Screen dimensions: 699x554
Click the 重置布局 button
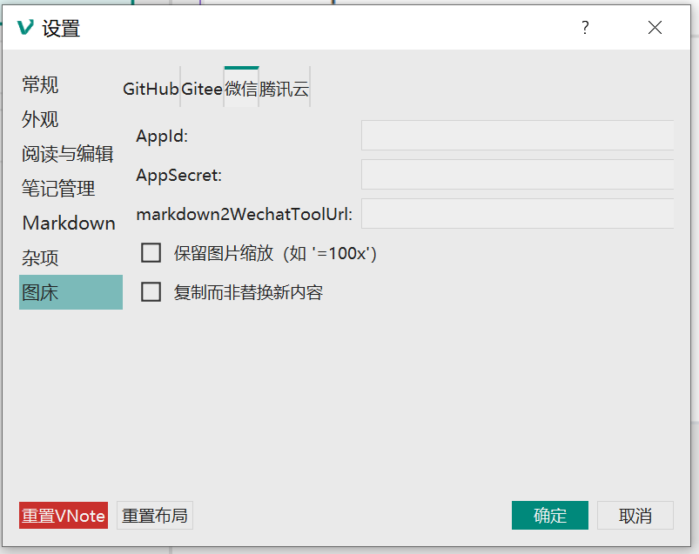[x=155, y=515]
